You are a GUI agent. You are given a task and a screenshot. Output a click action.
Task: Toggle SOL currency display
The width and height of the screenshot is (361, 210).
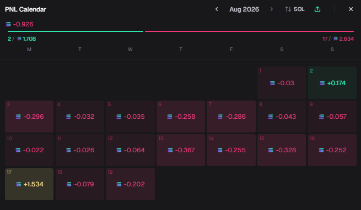pos(295,9)
